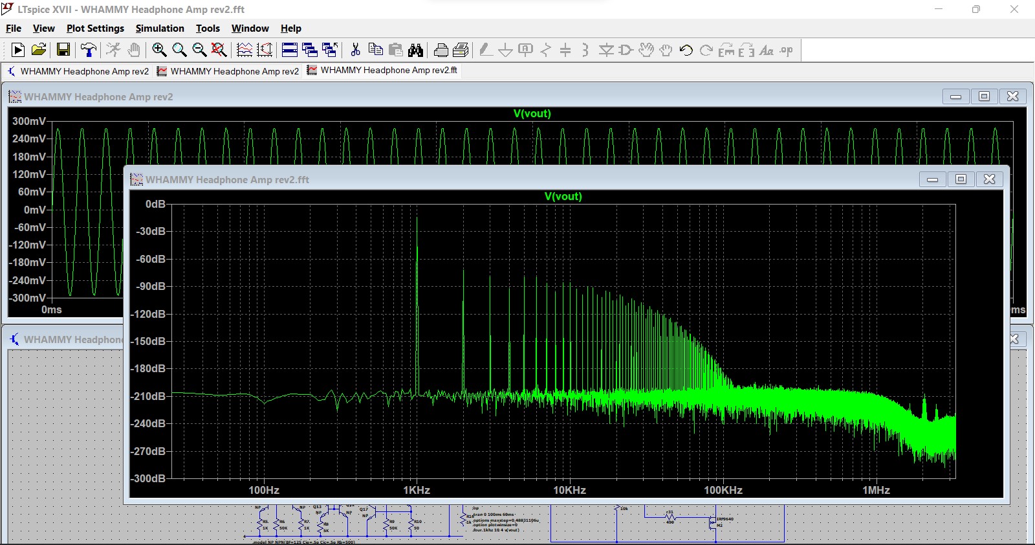Place a resistor component
Screen dimensions: 1035x545
point(546,50)
